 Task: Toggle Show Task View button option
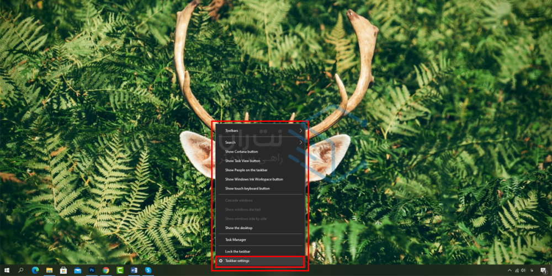pos(242,161)
